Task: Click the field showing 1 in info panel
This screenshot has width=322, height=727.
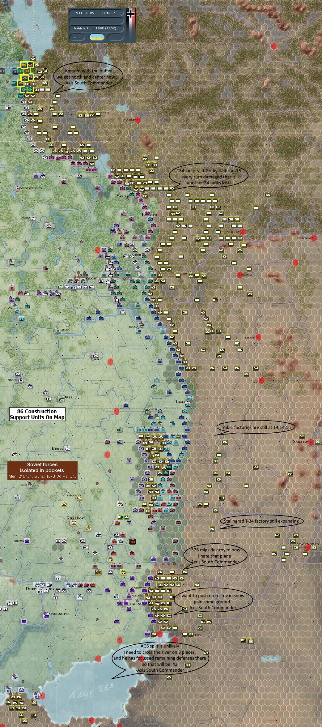Action: pos(78,37)
